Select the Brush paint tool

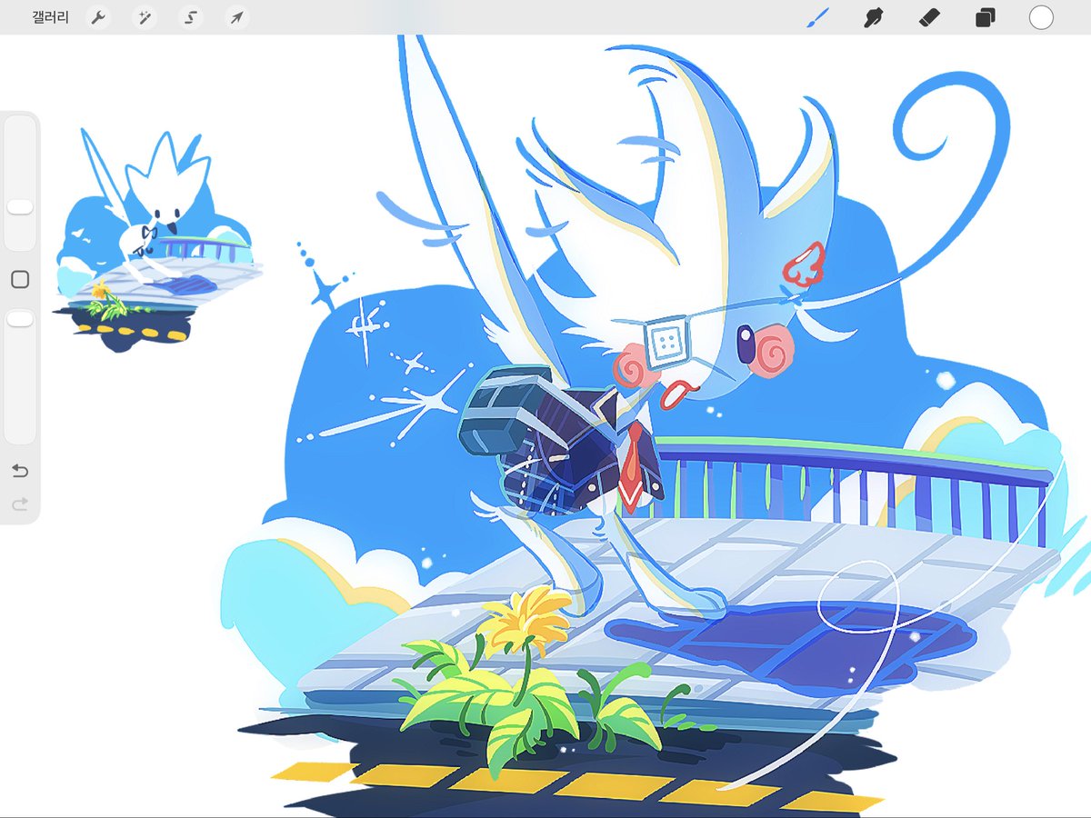pyautogui.click(x=819, y=17)
